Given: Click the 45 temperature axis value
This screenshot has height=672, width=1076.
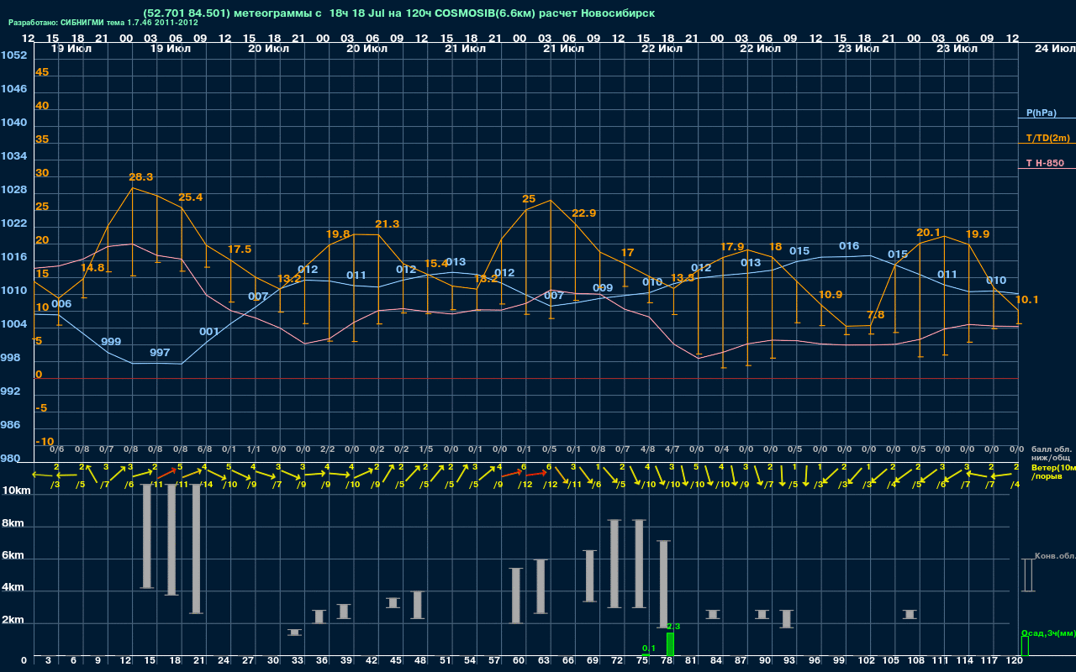Looking at the screenshot, I should (42, 72).
